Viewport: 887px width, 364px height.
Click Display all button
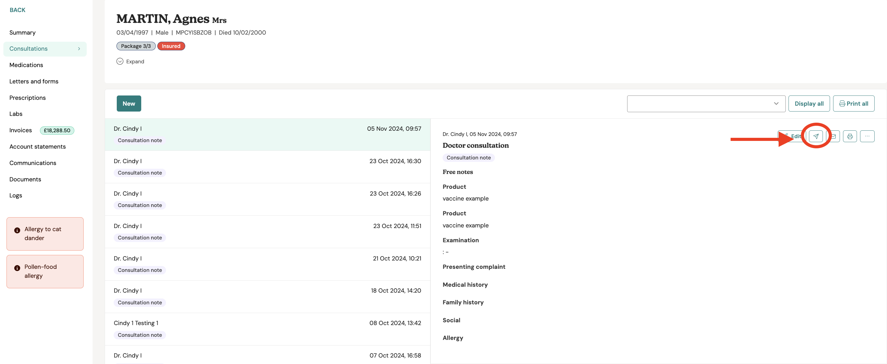pos(809,104)
